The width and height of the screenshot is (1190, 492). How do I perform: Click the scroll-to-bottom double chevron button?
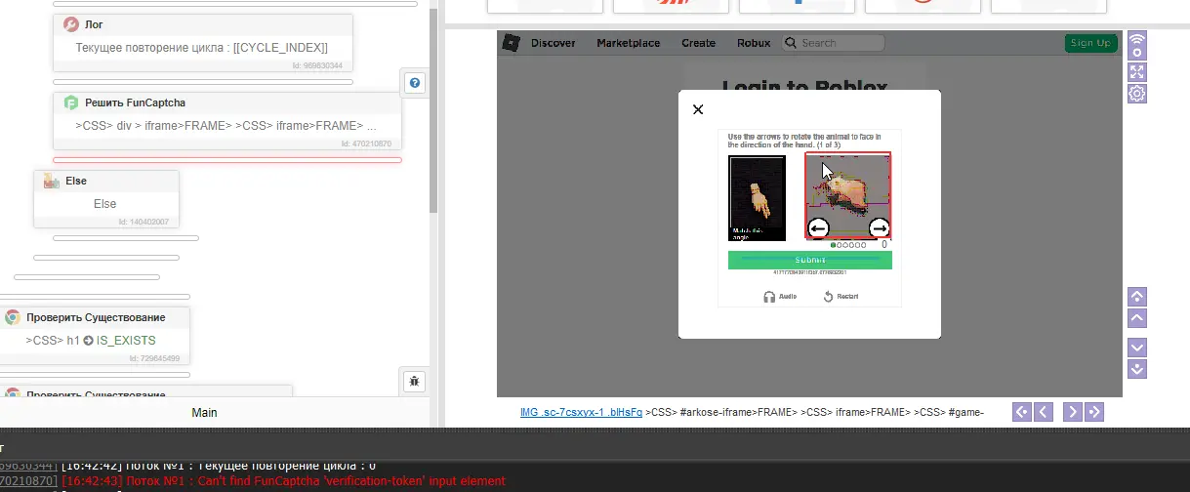(x=1136, y=369)
